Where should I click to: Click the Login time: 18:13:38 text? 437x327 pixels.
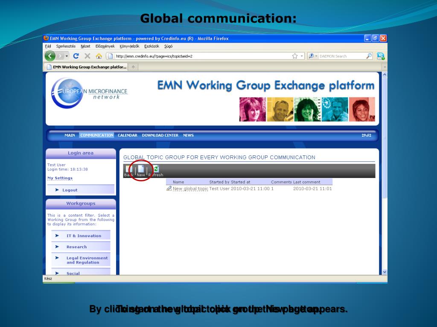67,169
